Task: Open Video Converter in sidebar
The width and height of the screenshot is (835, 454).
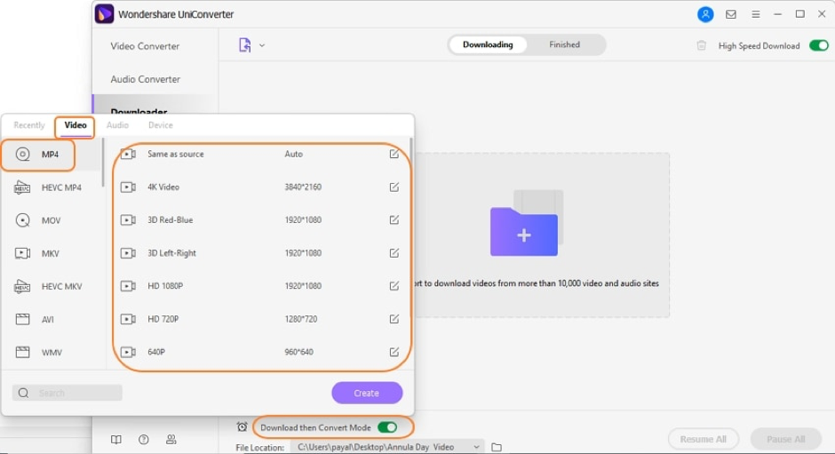Action: [145, 46]
